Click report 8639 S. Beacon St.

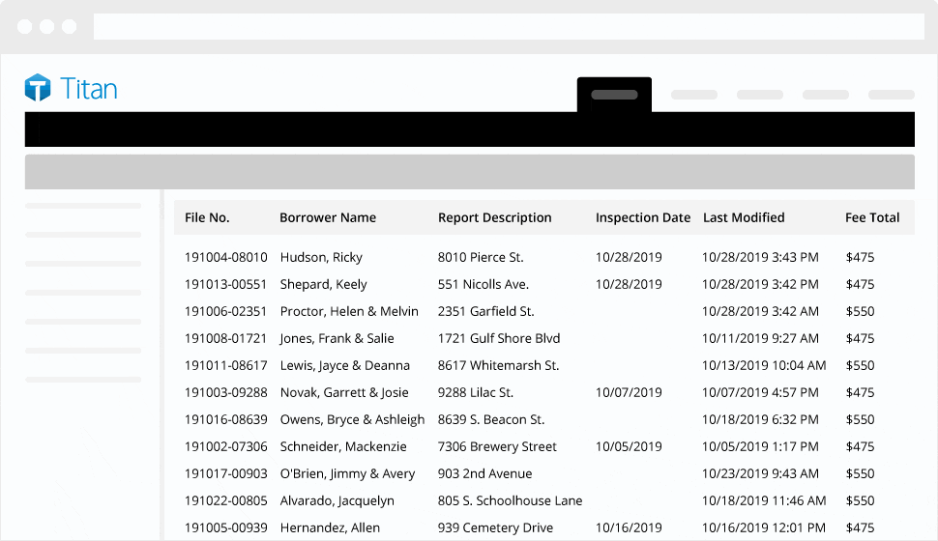click(x=491, y=419)
